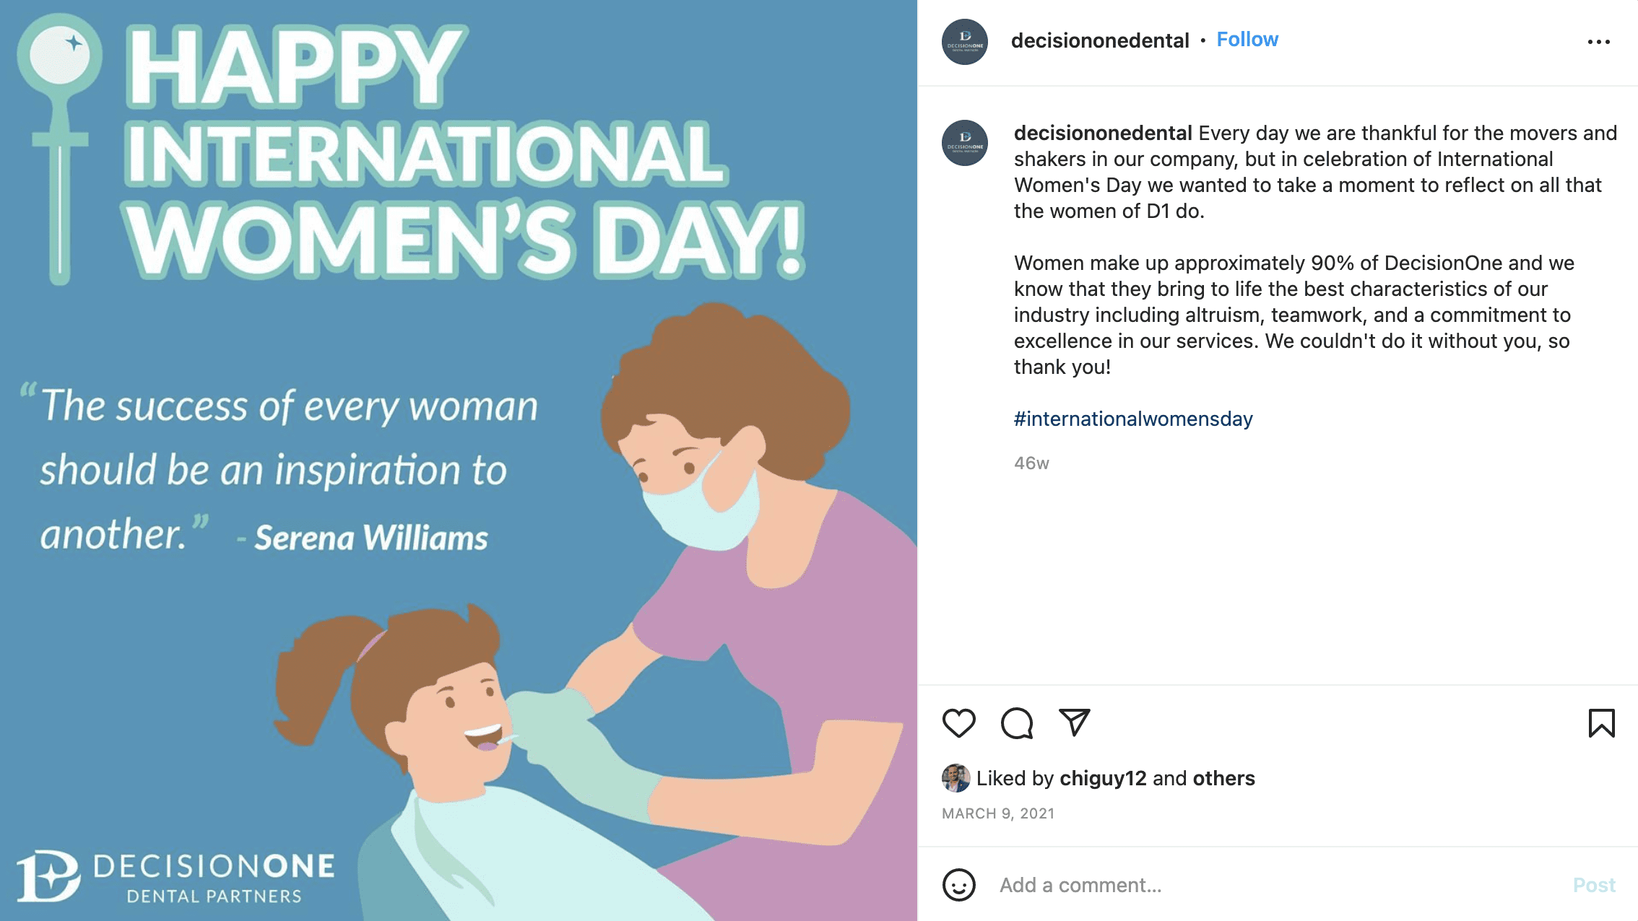Follow the decisiononedental account
The width and height of the screenshot is (1638, 921).
[x=1247, y=40]
